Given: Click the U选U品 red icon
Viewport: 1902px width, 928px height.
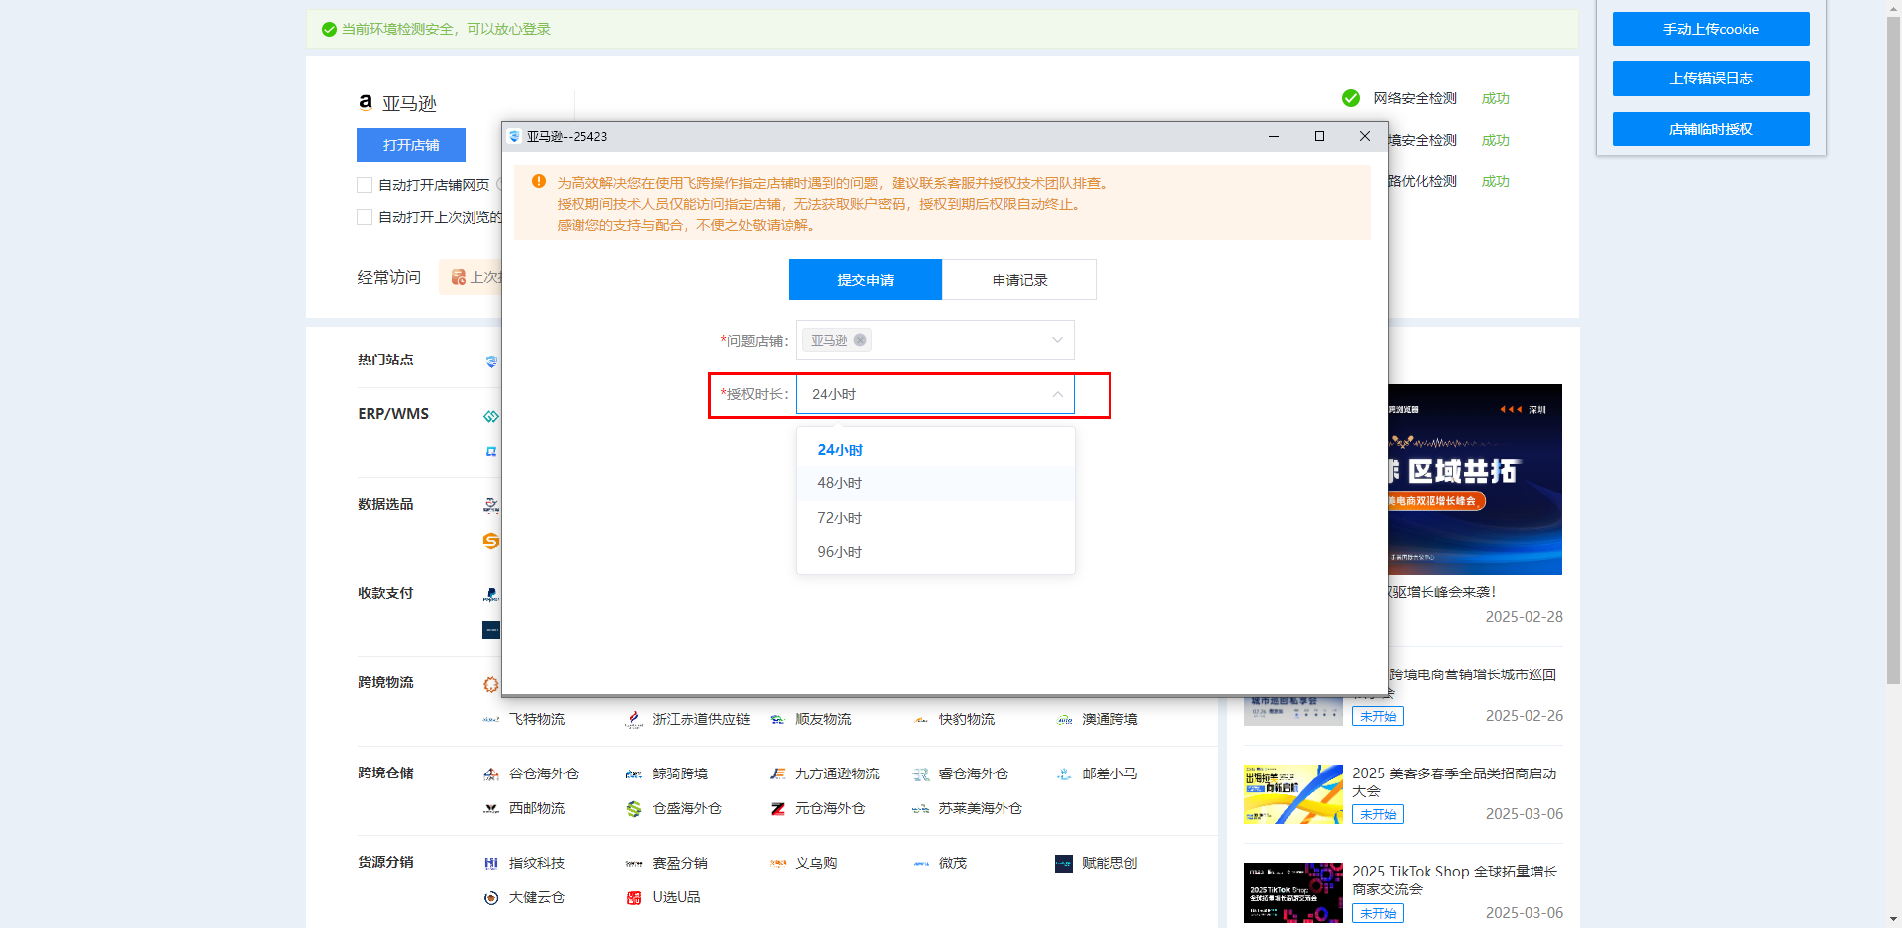Looking at the screenshot, I should [x=634, y=898].
